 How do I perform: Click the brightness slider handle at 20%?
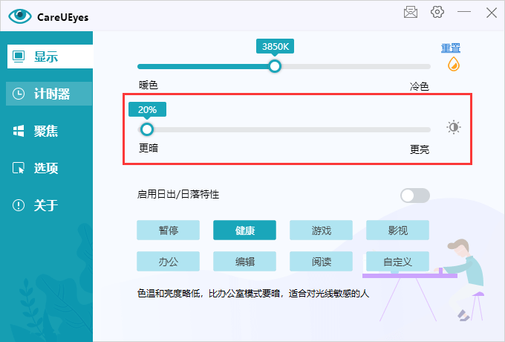[147, 129]
